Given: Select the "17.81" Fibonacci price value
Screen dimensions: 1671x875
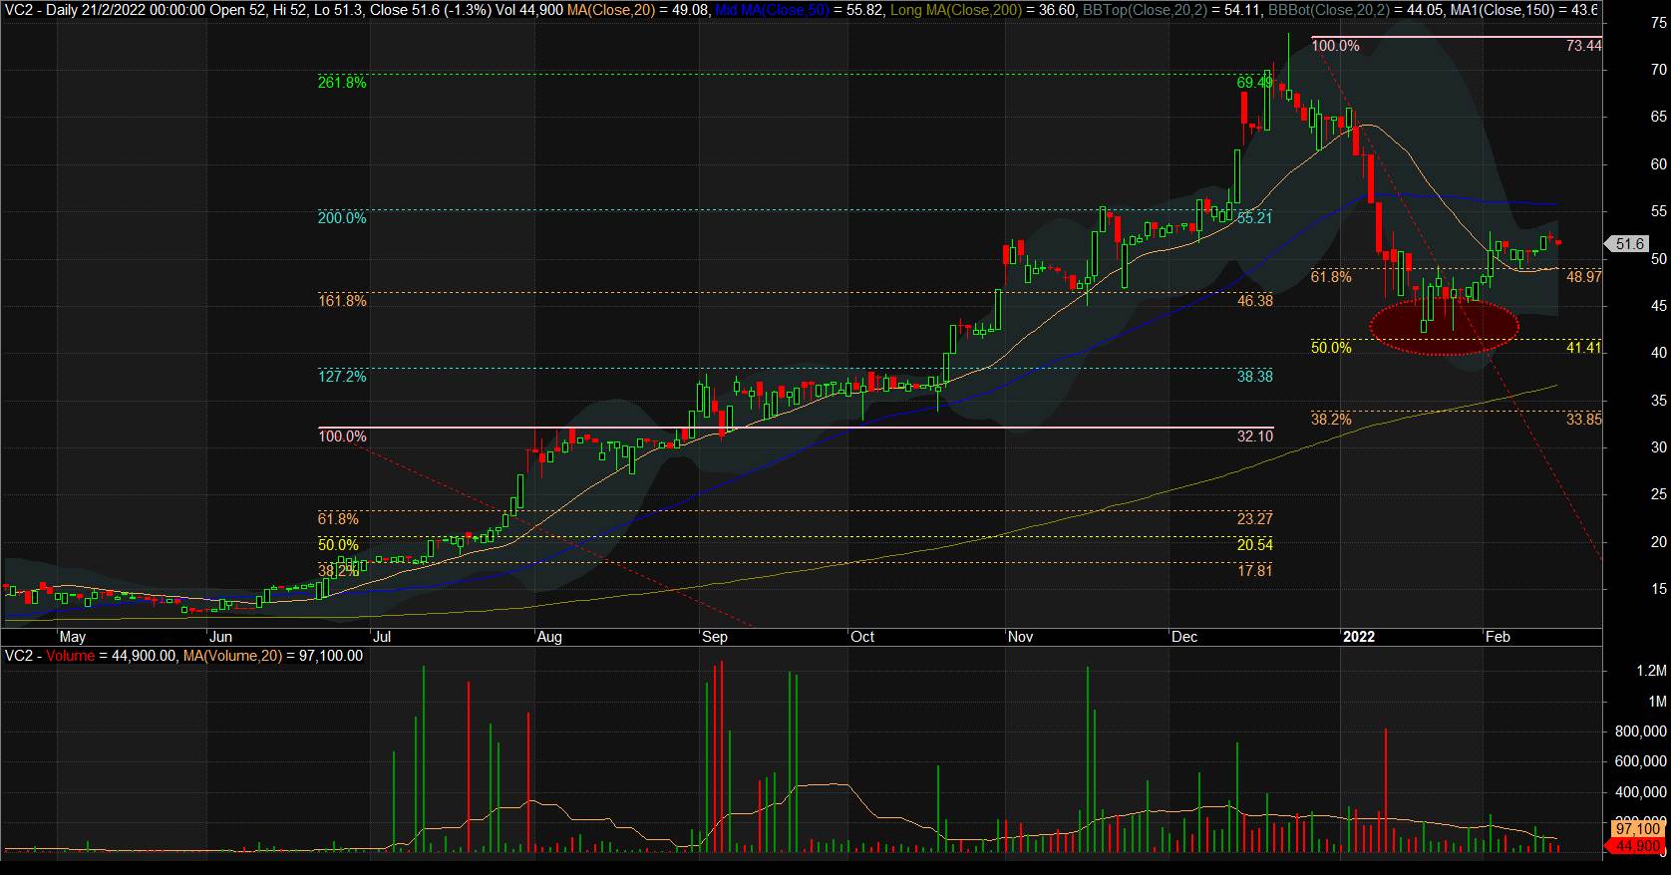Looking at the screenshot, I should pyautogui.click(x=1255, y=571).
